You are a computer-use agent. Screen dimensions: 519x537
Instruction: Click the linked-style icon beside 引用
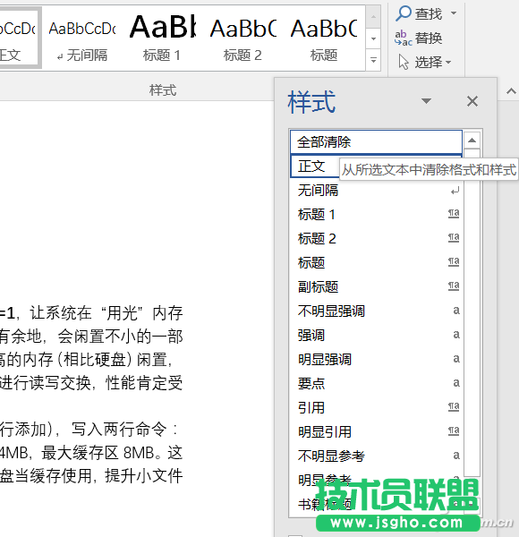pyautogui.click(x=454, y=407)
